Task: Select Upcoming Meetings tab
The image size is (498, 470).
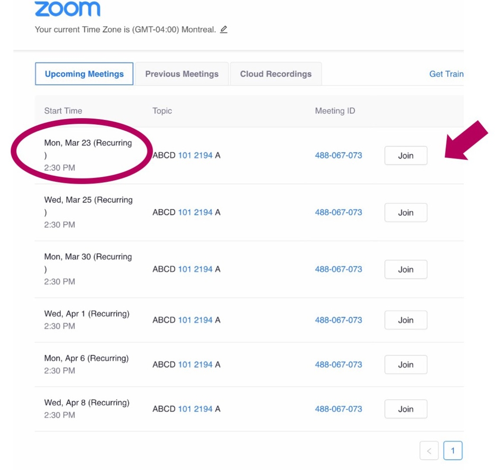Action: pyautogui.click(x=84, y=74)
